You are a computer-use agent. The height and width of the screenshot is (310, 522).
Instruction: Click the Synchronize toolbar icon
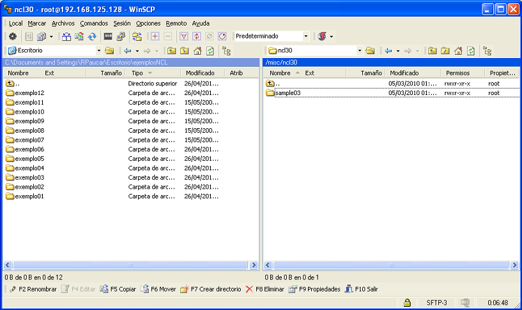[79, 36]
